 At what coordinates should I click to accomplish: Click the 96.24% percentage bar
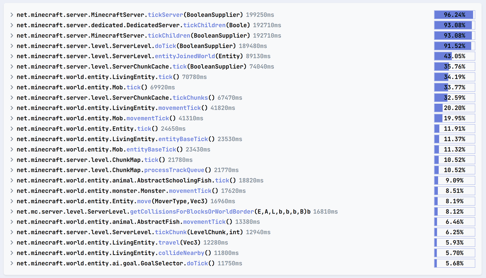454,15
